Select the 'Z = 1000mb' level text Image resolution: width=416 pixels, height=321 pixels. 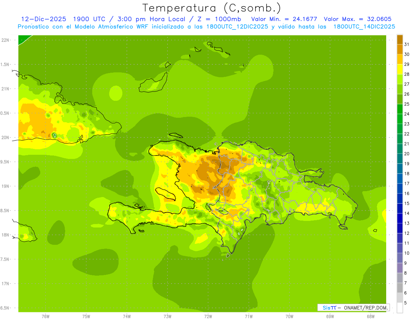tap(219, 19)
